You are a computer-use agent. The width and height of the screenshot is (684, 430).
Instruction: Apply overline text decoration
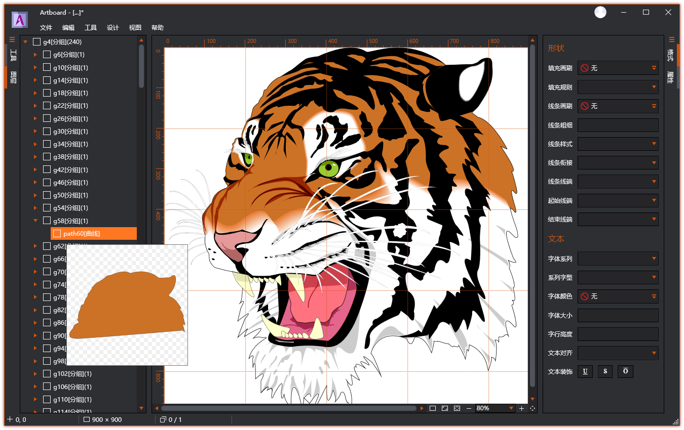(625, 372)
